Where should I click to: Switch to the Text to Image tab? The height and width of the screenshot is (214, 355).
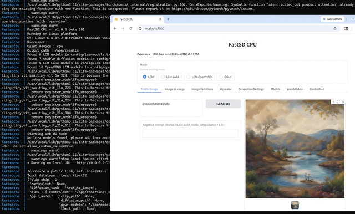coord(149,89)
